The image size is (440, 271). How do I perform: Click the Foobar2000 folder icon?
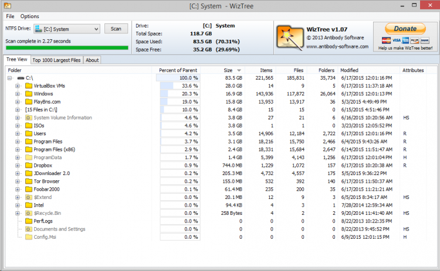click(x=28, y=189)
